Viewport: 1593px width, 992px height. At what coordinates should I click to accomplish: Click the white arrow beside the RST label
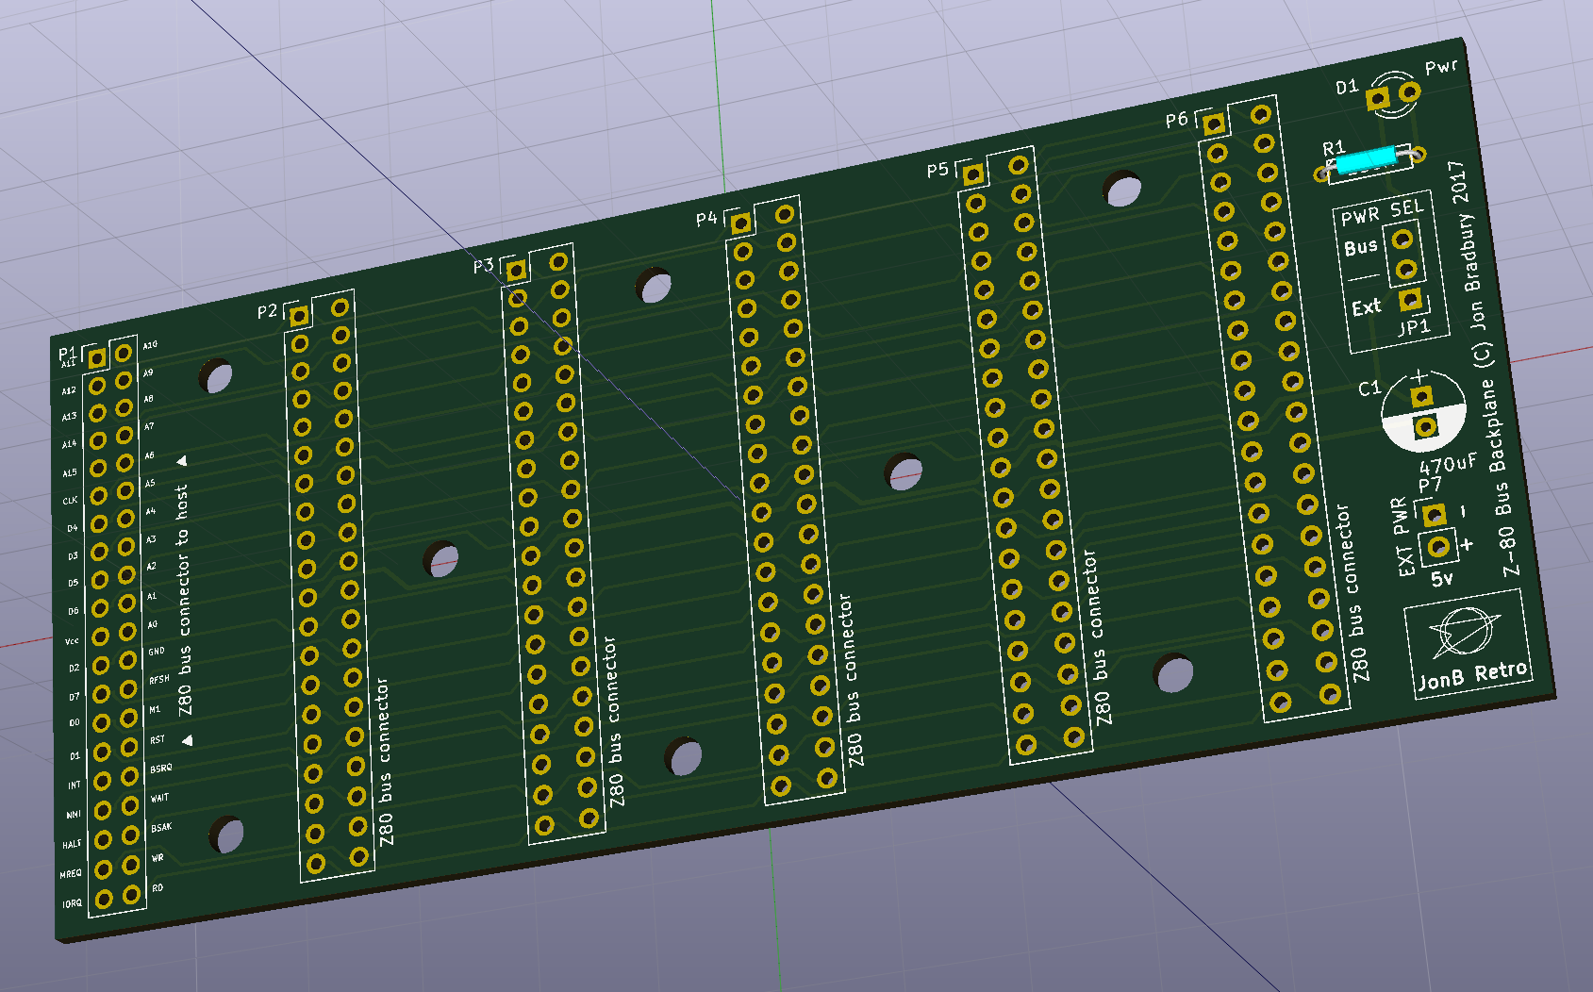pos(187,740)
